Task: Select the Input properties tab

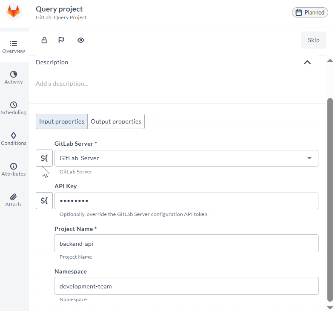Action: 62,121
